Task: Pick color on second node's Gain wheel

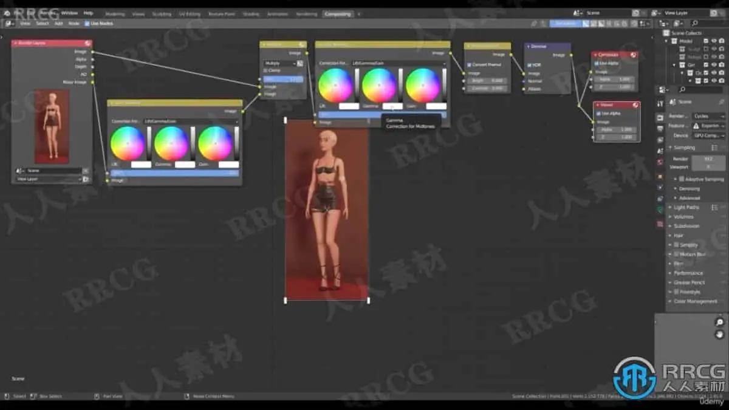Action: (x=423, y=85)
